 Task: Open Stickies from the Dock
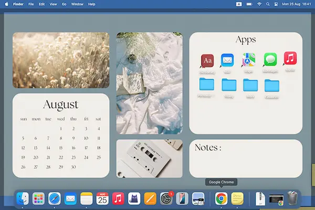pos(237,198)
